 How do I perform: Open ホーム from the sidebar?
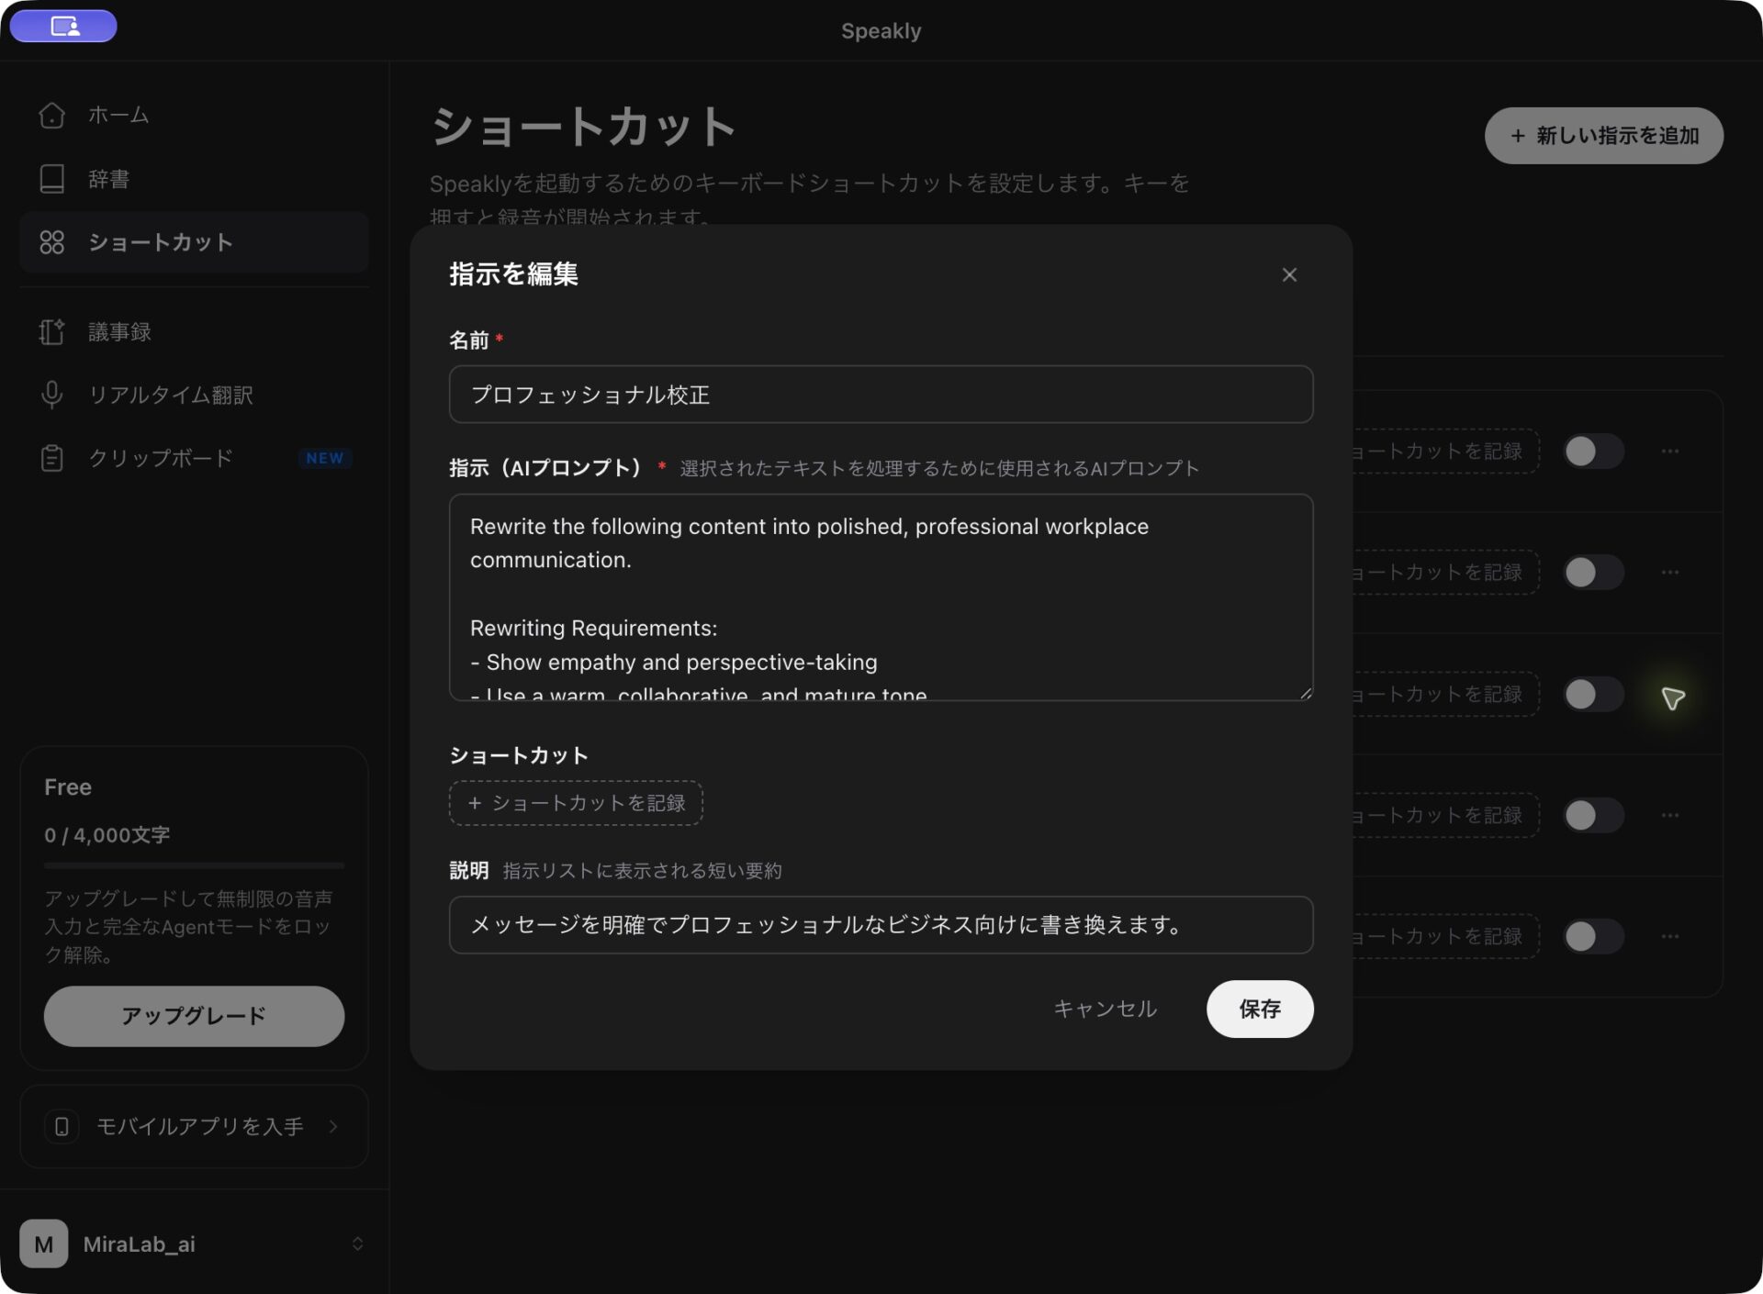point(194,115)
